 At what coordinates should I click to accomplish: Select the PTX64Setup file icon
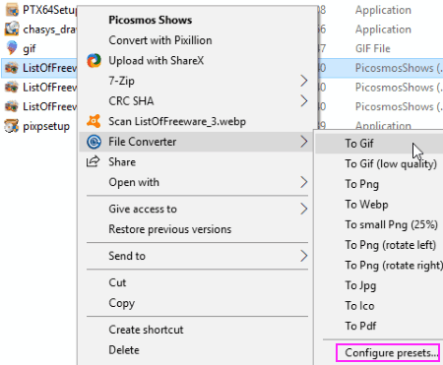[12, 10]
